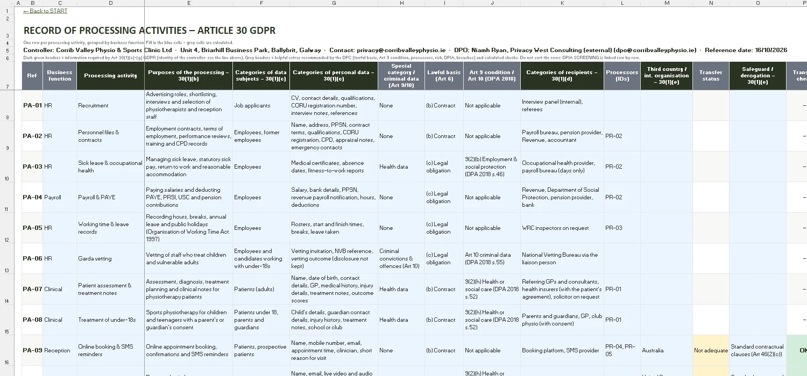Click 'Safeguard / derogation' header cell
807x376 pixels.
pyautogui.click(x=758, y=76)
